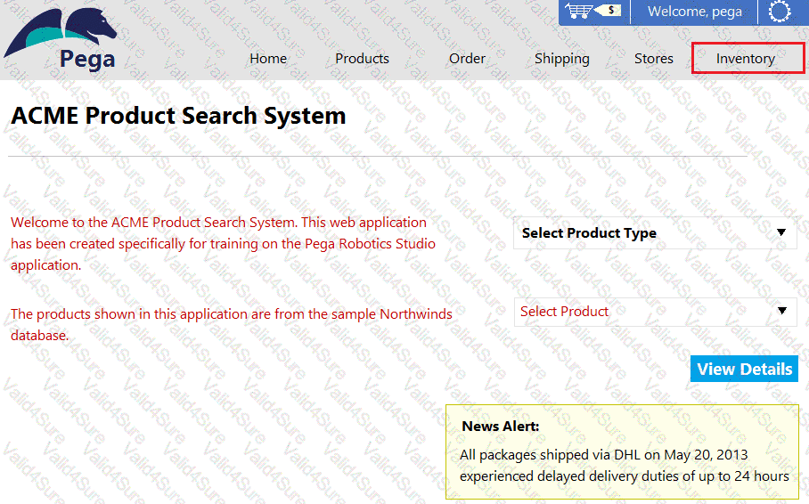The height and width of the screenshot is (504, 809).
Task: Click the Pega Robotics Studio welcome paragraph
Action: click(223, 243)
